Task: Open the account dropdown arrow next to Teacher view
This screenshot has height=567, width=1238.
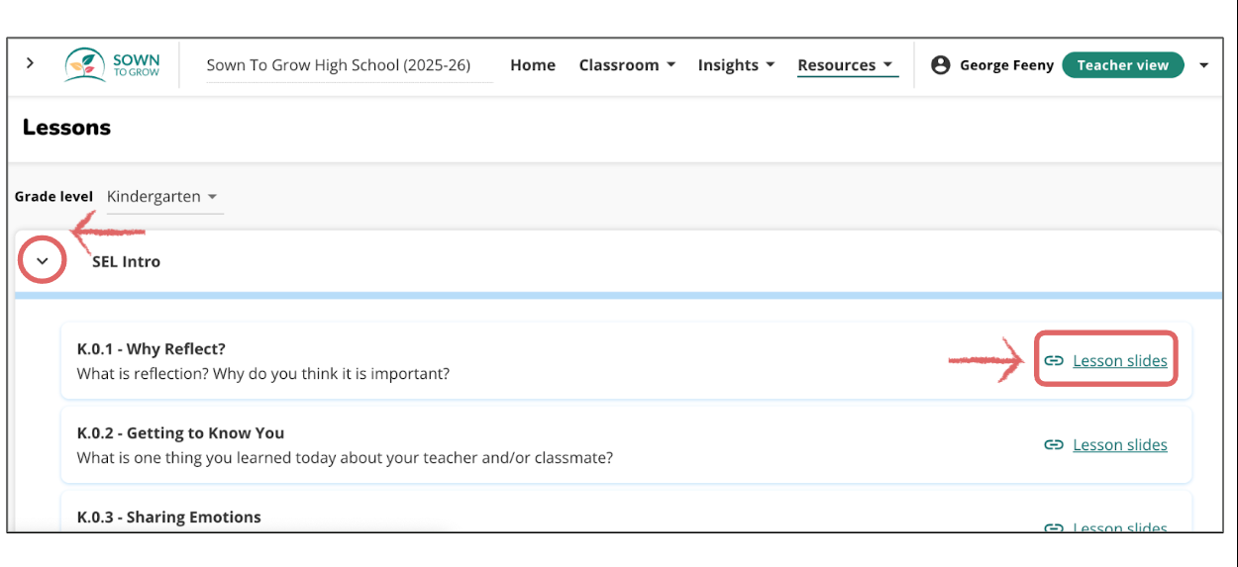Action: 1203,65
